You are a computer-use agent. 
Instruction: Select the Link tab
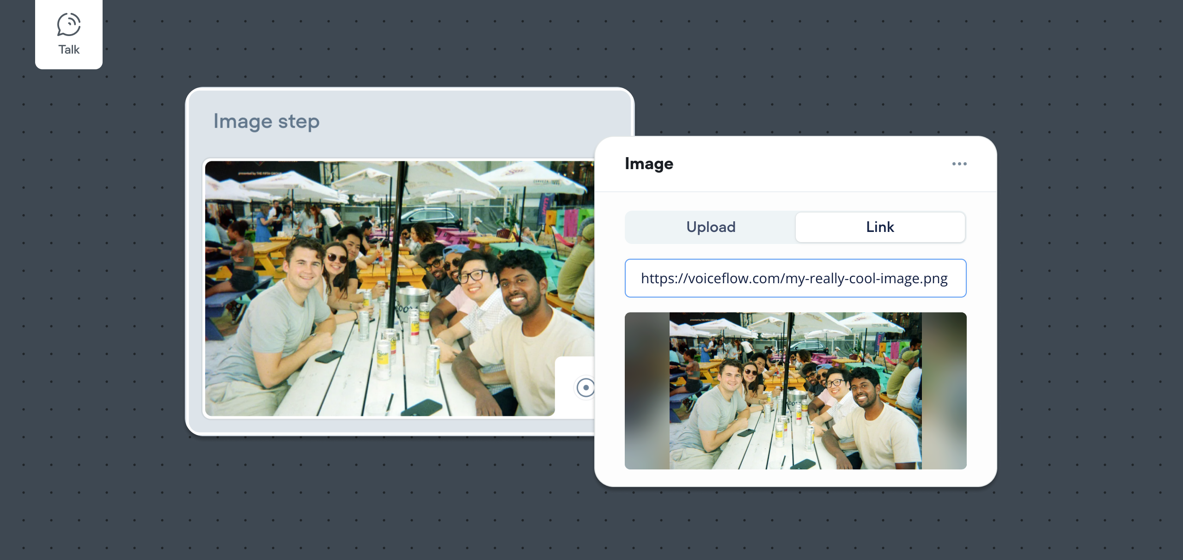[x=880, y=227]
